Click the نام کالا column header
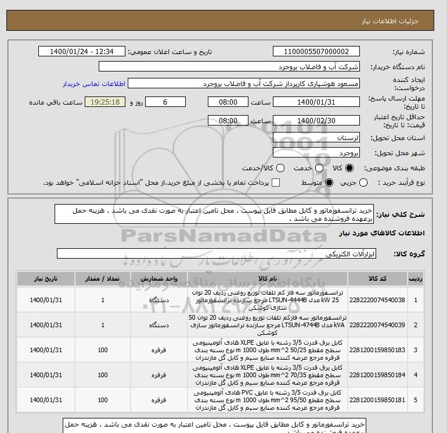Viewport: 447px width, 433px height. (268, 278)
